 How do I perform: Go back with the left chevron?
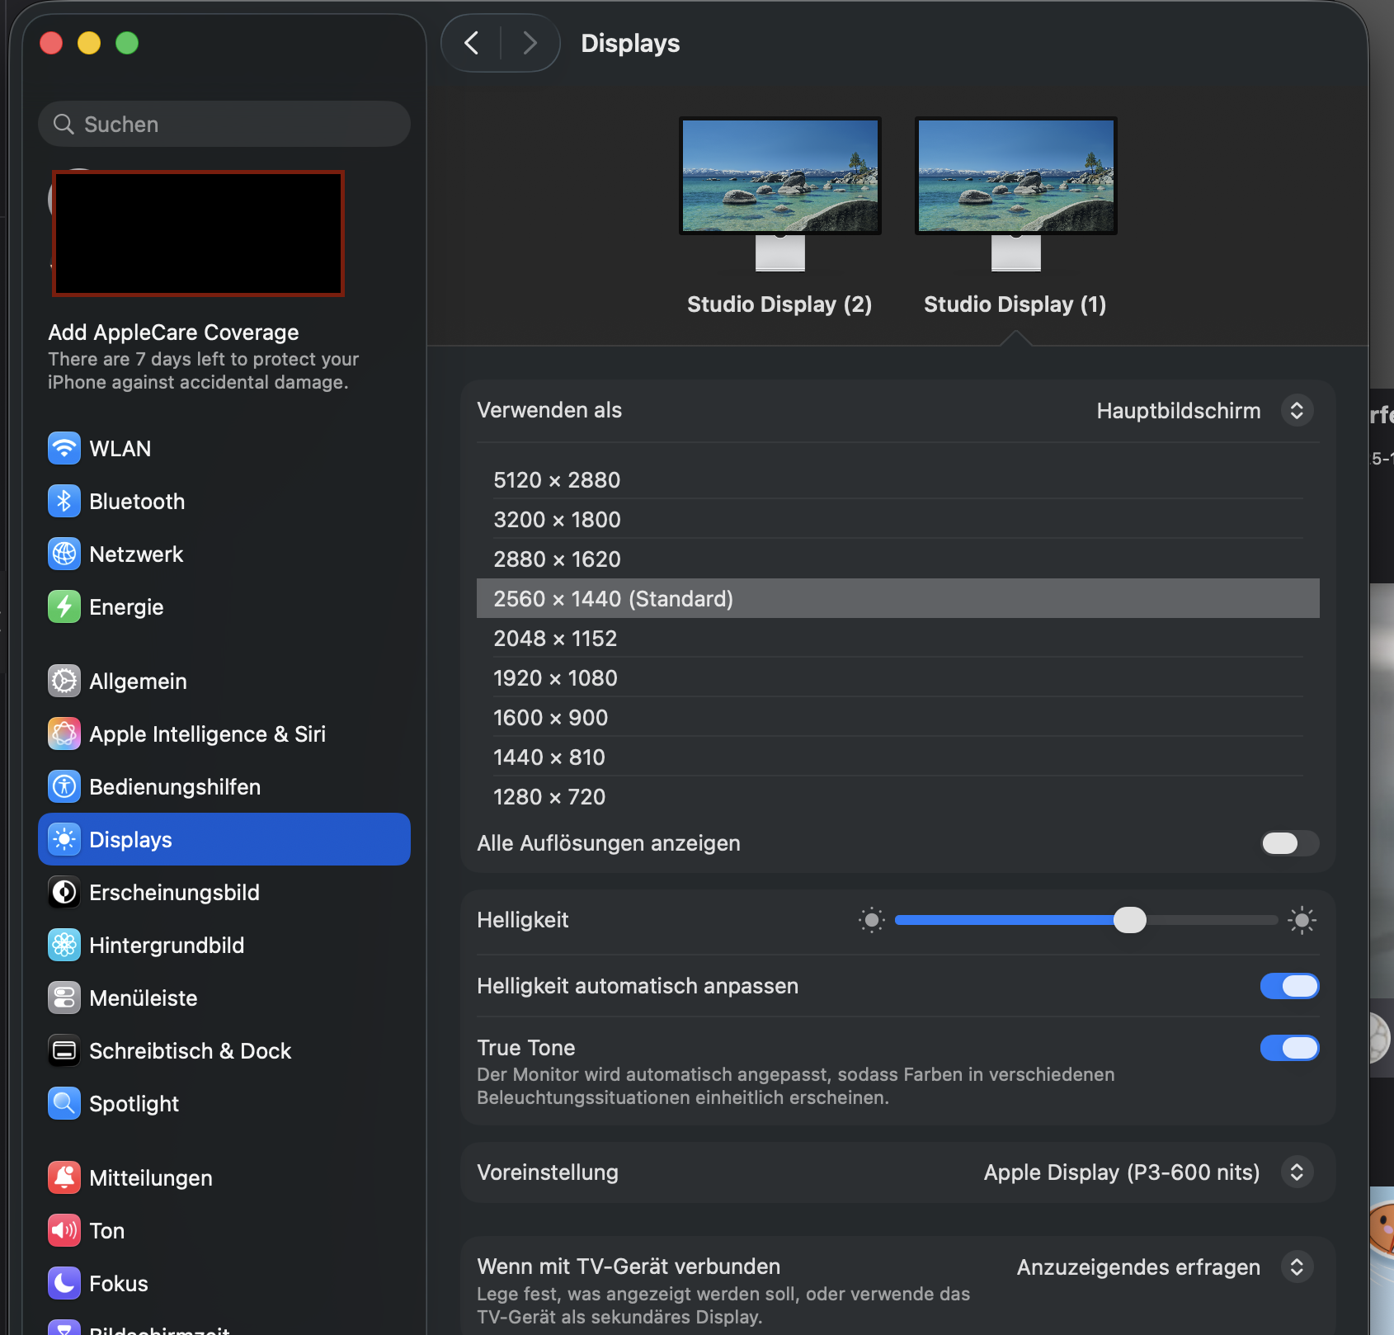pos(472,43)
